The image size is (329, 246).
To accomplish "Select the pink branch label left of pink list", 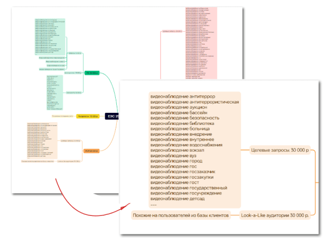I will (x=171, y=33).
